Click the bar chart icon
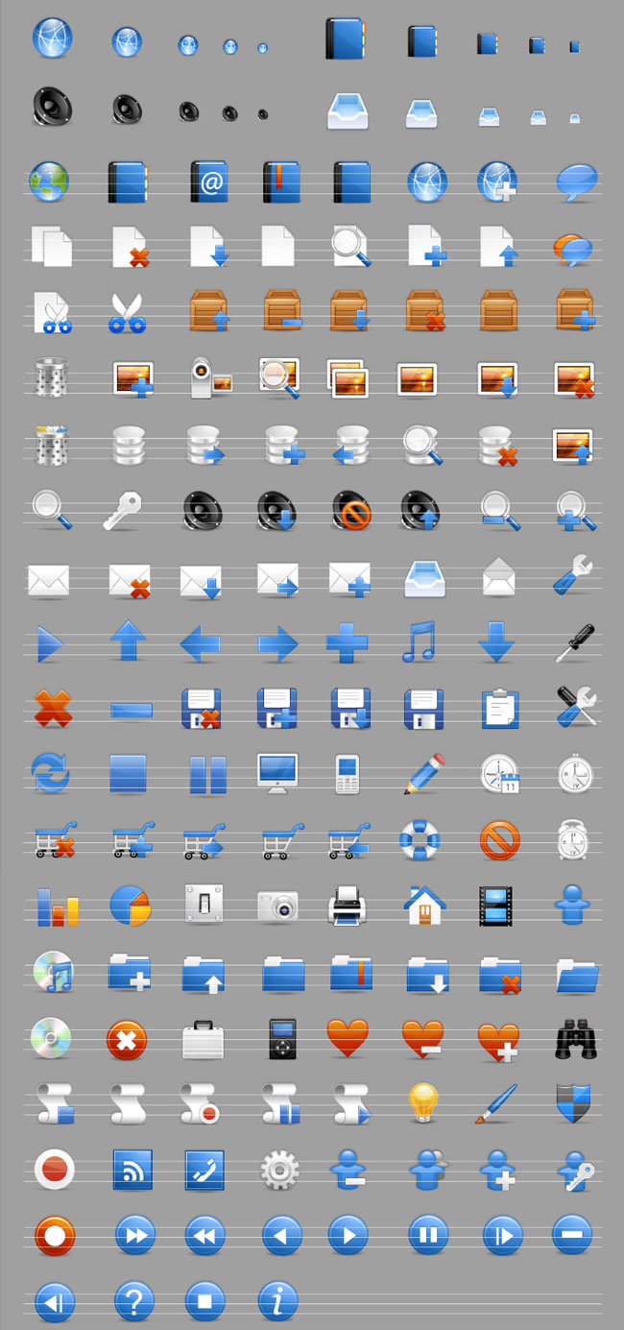The width and height of the screenshot is (624, 1330). coord(58,906)
